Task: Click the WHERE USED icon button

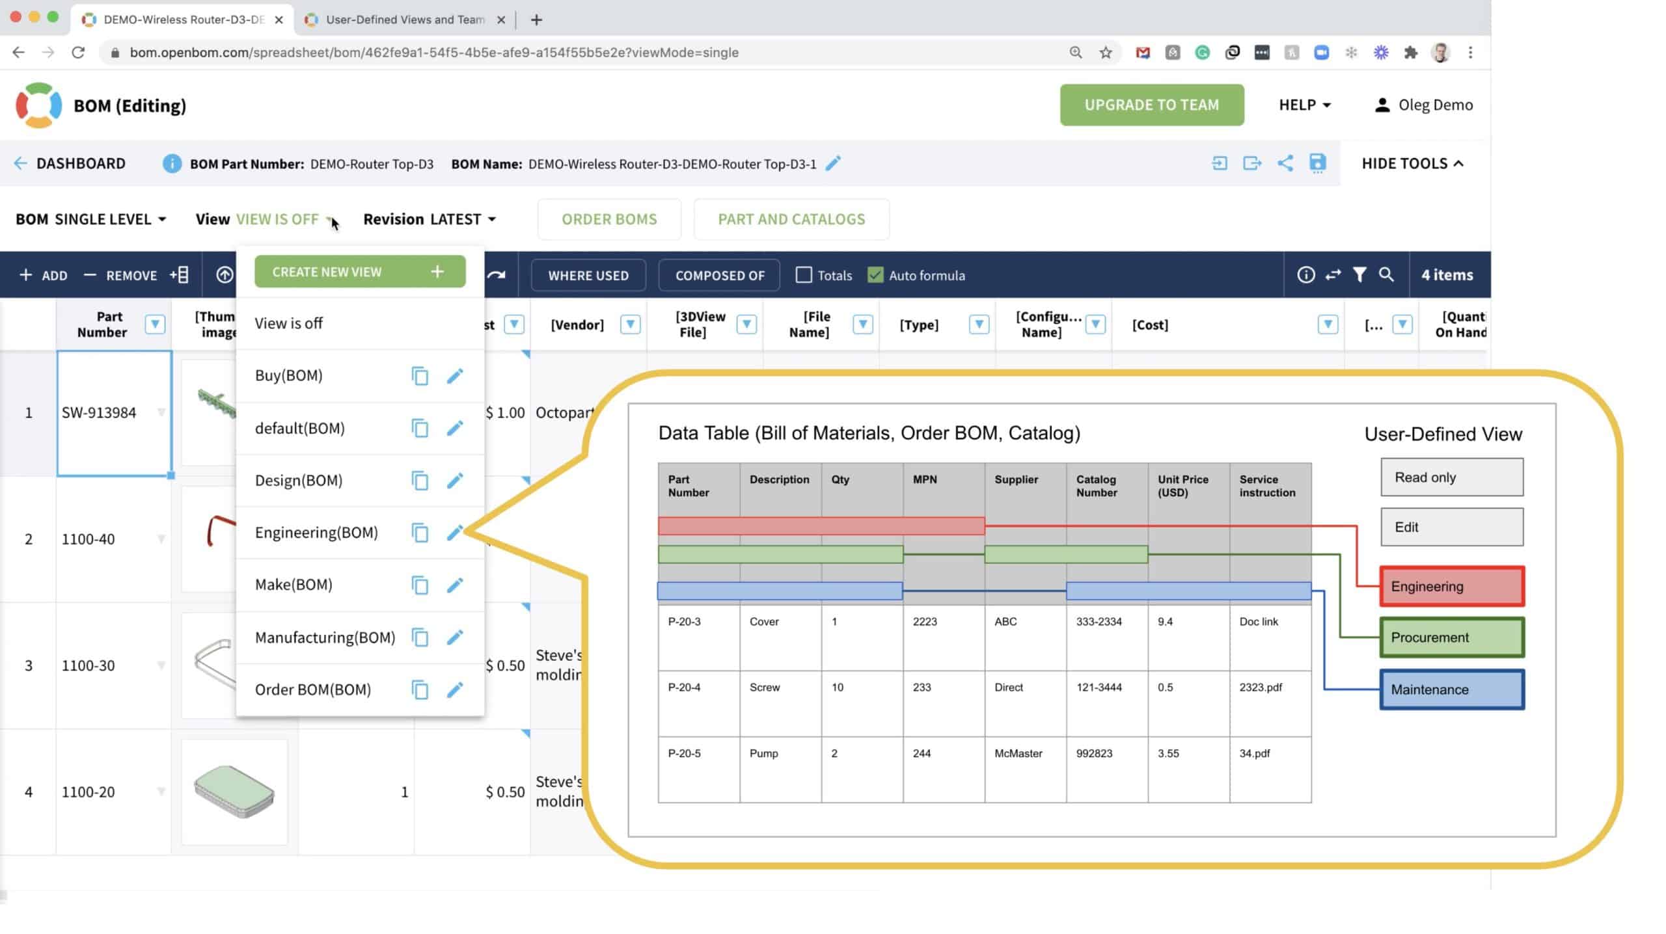Action: pyautogui.click(x=588, y=274)
